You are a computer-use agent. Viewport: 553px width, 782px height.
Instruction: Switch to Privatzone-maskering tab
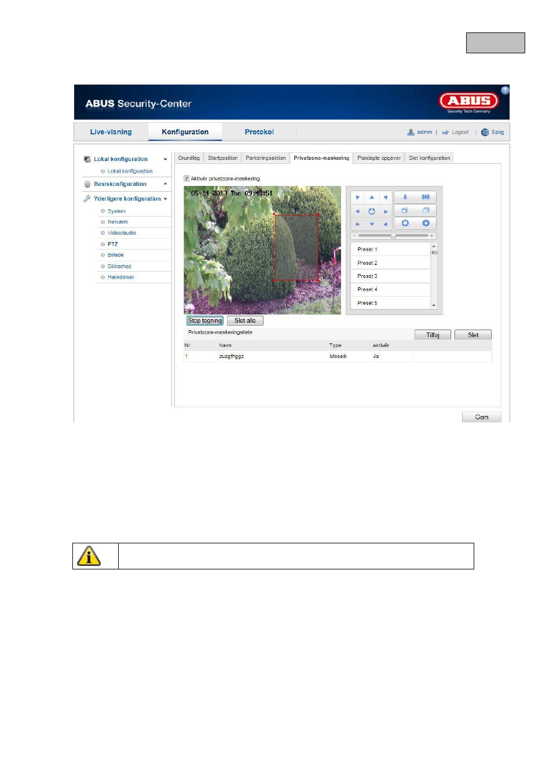(x=321, y=158)
